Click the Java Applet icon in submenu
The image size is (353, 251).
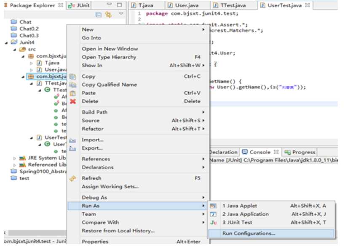coord(213,206)
